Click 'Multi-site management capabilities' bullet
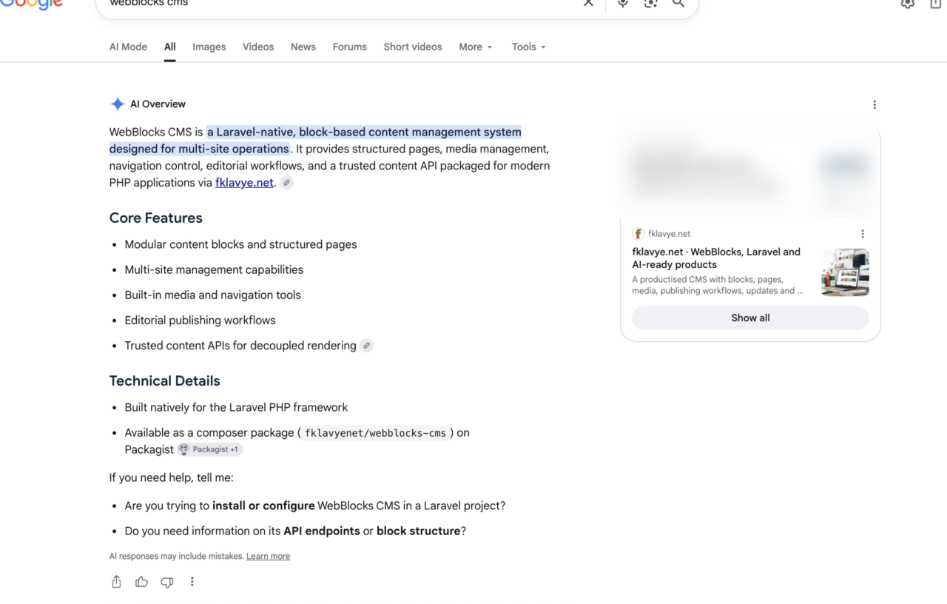 coord(214,270)
